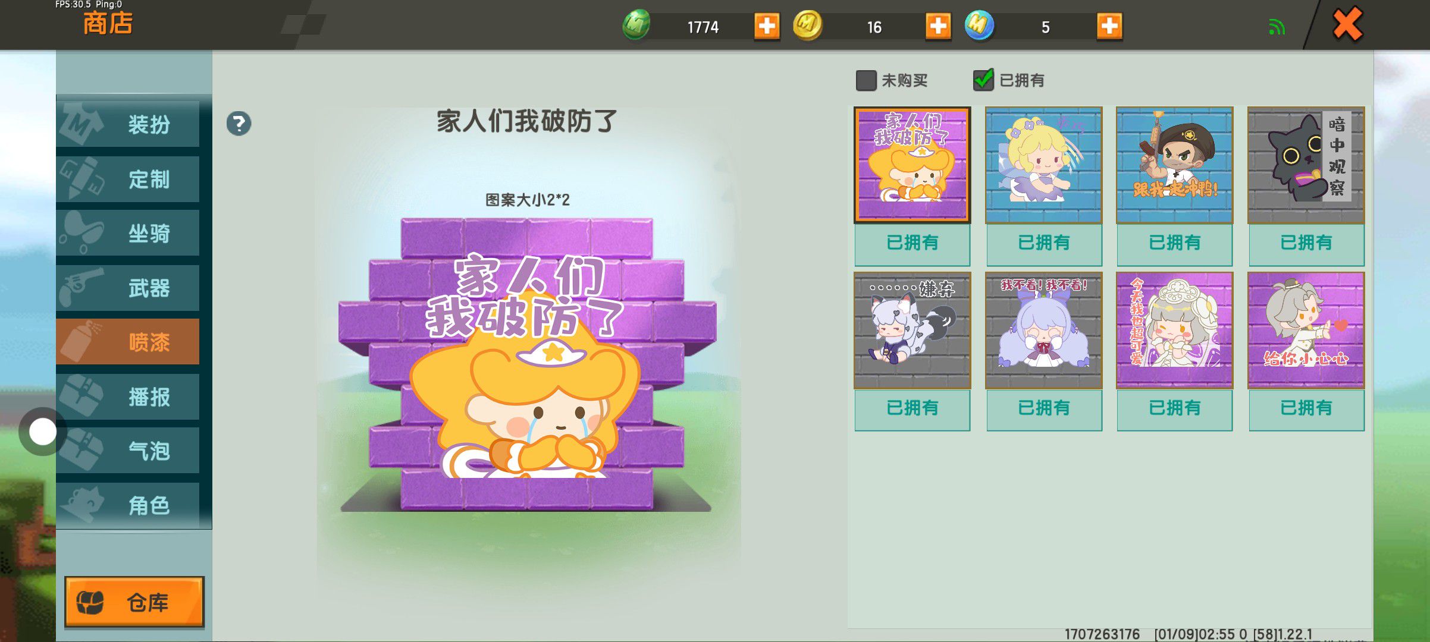This screenshot has height=642, width=1430.
Task: Uncheck the 已拥有 filter checkbox
Action: pyautogui.click(x=983, y=80)
